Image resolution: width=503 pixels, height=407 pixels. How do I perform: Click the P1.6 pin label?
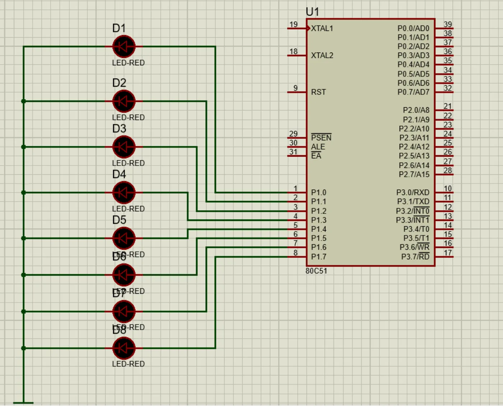[x=318, y=247]
